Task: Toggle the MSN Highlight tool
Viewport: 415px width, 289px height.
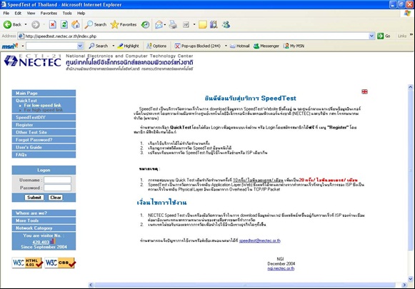Action: [129, 46]
